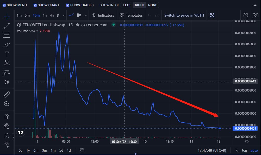Set SHOW INFO to NONE
Image resolution: width=261 pixels, height=155 pixels.
(x=153, y=5)
